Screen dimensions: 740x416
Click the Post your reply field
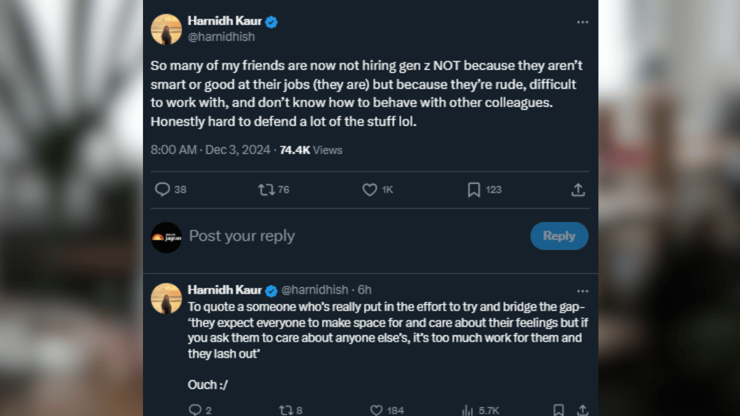tap(242, 236)
